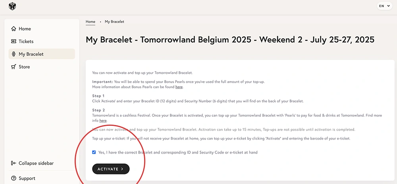397x184 pixels.
Task: Click the Support question mark icon
Action: coord(14,178)
